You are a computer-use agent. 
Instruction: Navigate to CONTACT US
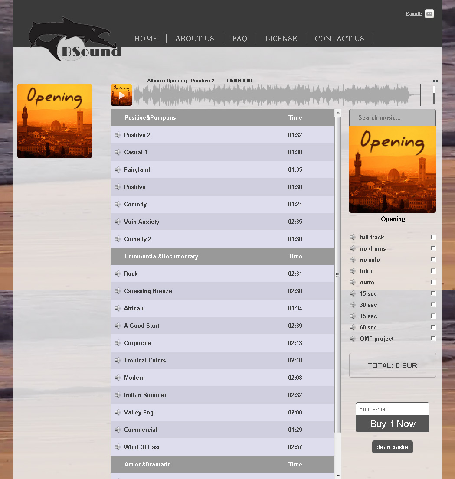pyautogui.click(x=339, y=39)
